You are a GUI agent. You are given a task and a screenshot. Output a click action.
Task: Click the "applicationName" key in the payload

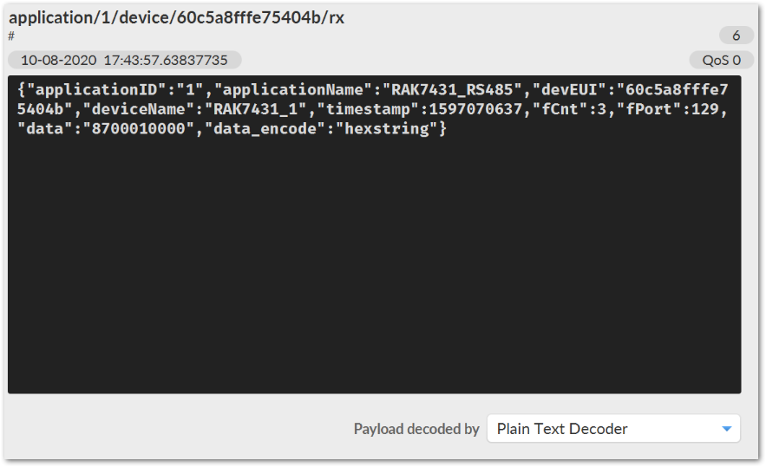coord(293,89)
